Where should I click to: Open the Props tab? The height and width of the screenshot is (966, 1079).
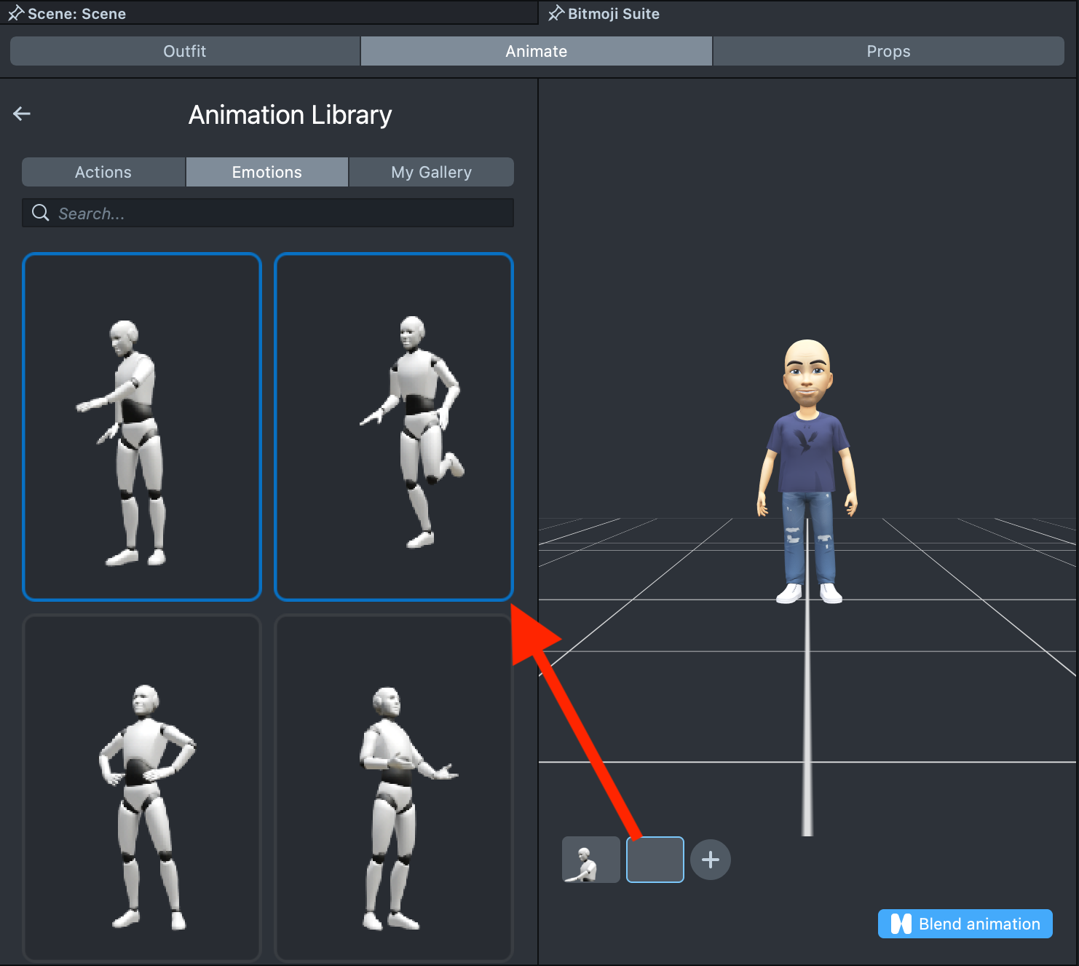point(888,51)
